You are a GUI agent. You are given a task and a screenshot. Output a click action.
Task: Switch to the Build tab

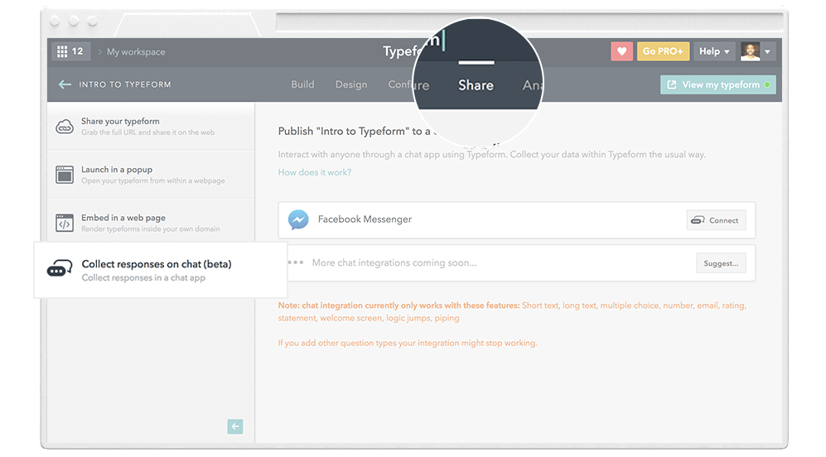tap(302, 84)
